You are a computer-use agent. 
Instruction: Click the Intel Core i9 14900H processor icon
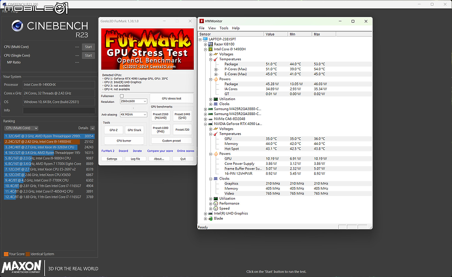[210, 49]
